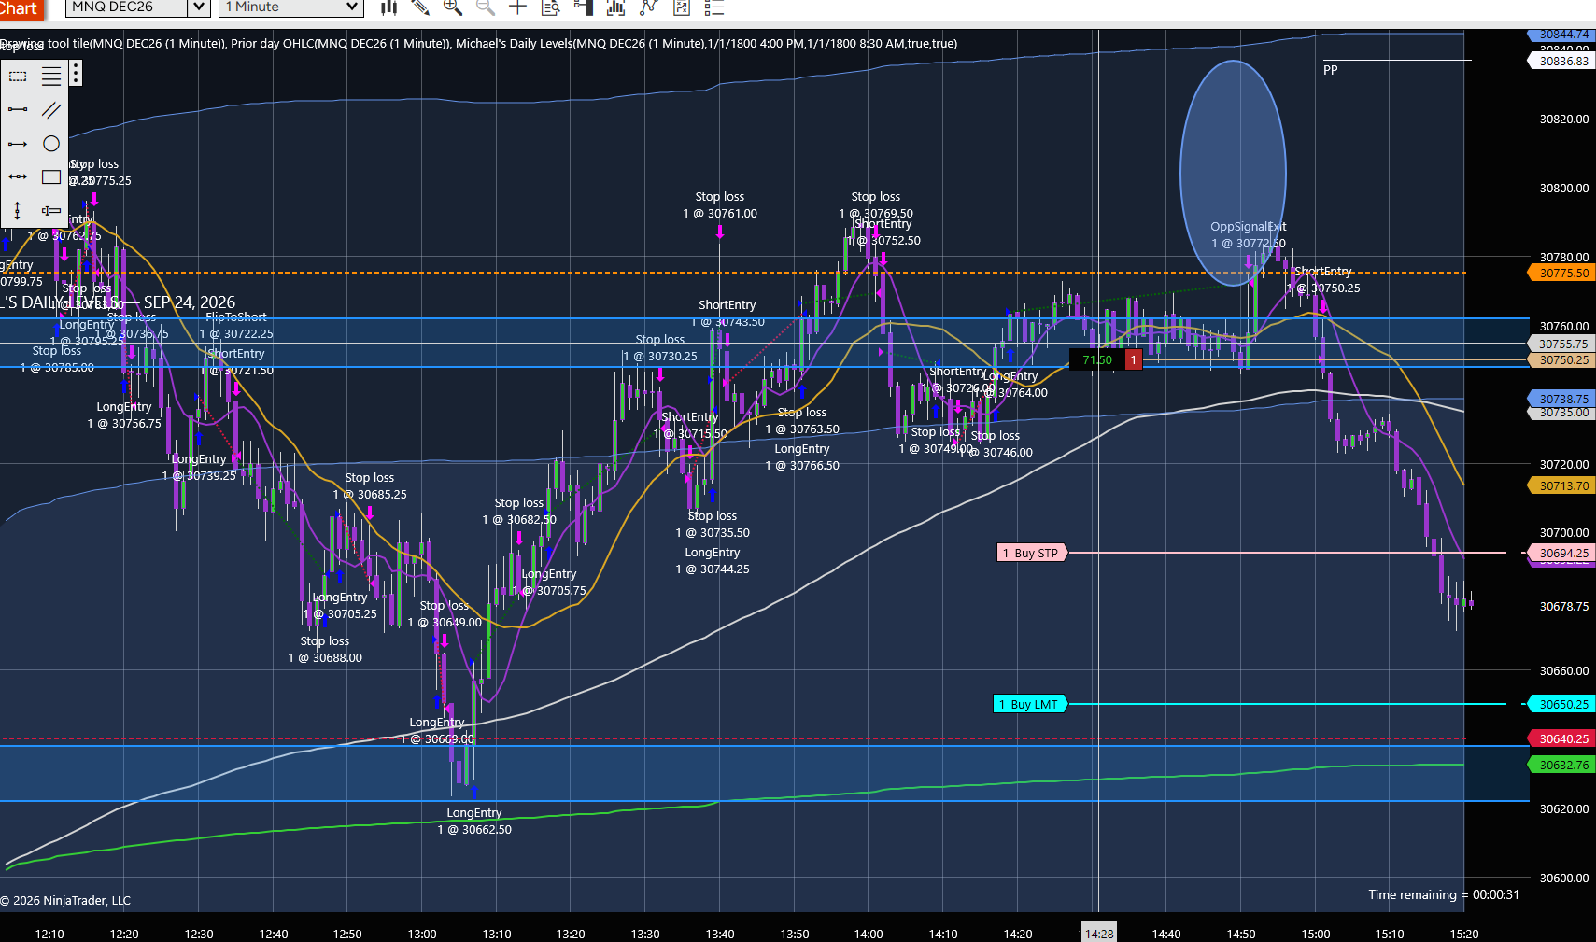Select the crosshair cursor icon
The height and width of the screenshot is (942, 1596).
[518, 7]
